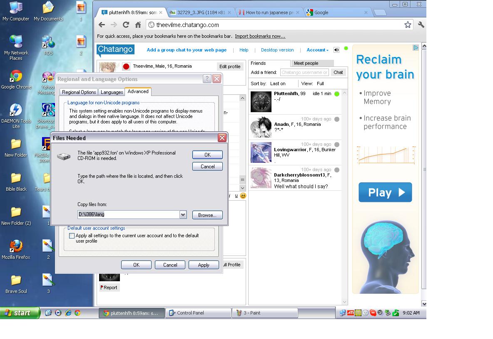Expand Copy files from path dropdown
The width and height of the screenshot is (493, 339).
[x=183, y=214]
